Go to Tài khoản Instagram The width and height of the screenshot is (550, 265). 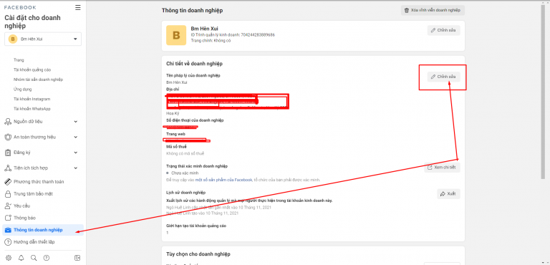click(x=32, y=99)
